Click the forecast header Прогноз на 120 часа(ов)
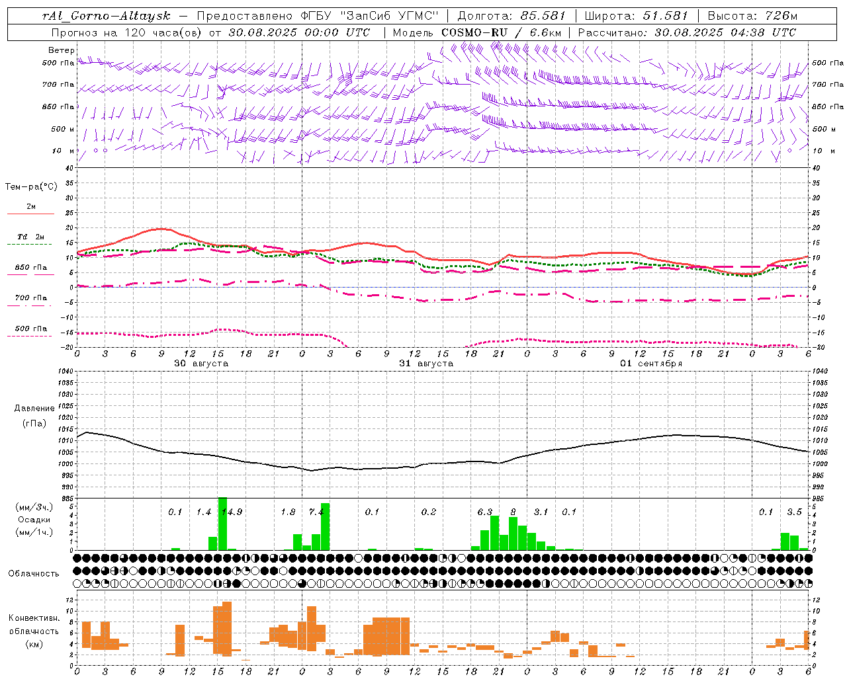Screen dimensions: 847x677 (128, 32)
